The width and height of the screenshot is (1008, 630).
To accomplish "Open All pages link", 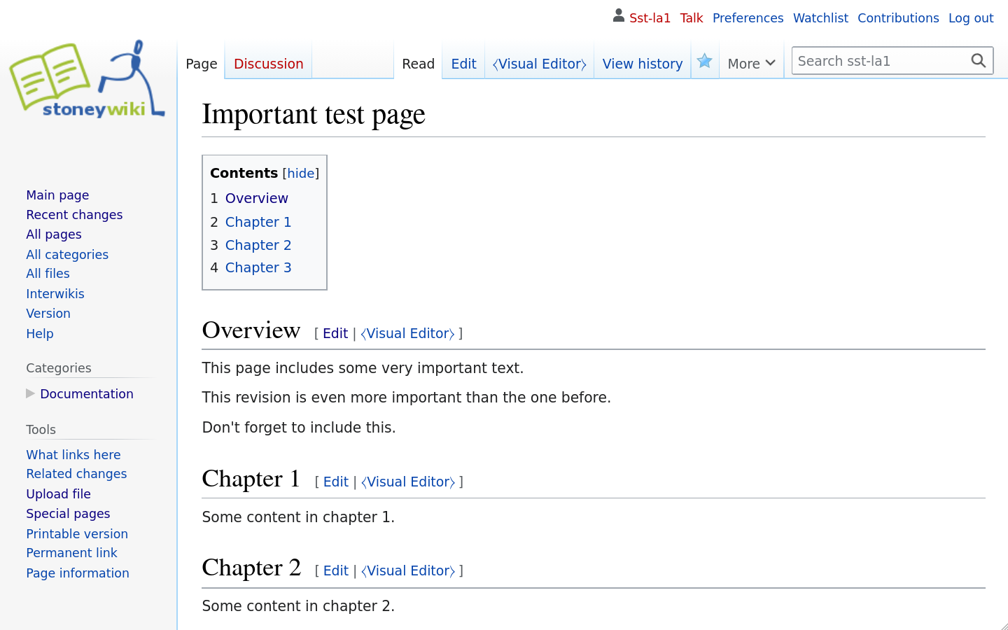I will (x=54, y=234).
